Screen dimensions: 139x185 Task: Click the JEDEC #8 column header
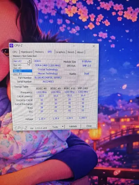(41, 89)
